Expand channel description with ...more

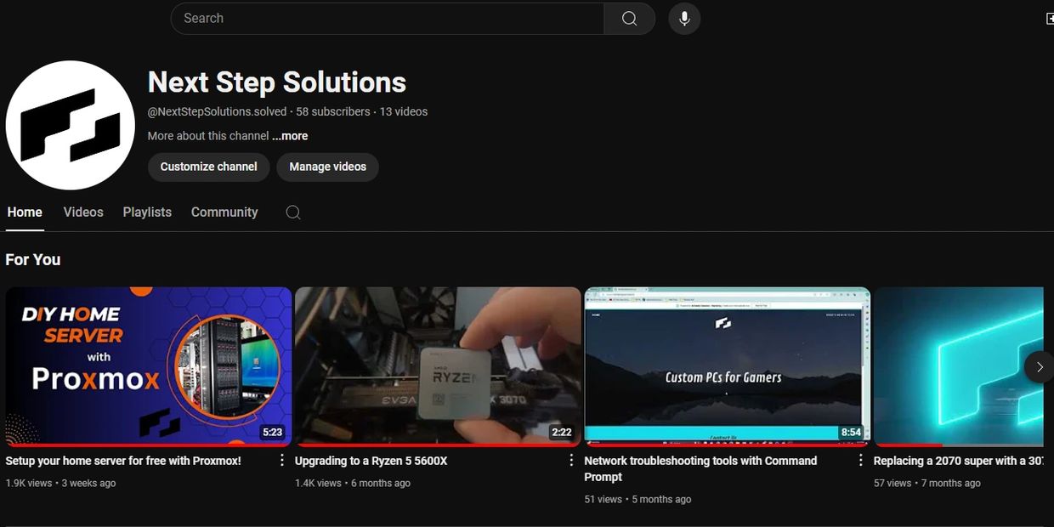click(290, 136)
